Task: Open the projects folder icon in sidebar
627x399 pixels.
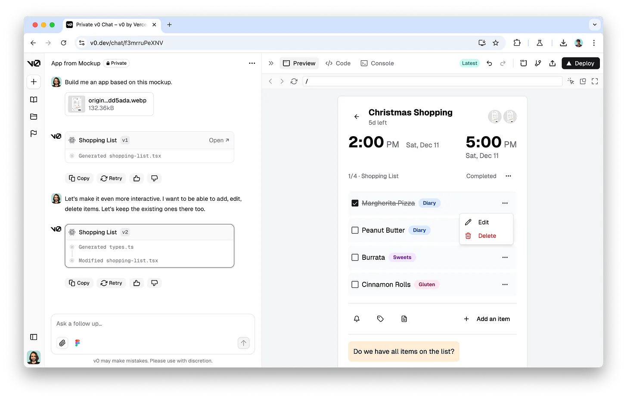Action: 34,116
